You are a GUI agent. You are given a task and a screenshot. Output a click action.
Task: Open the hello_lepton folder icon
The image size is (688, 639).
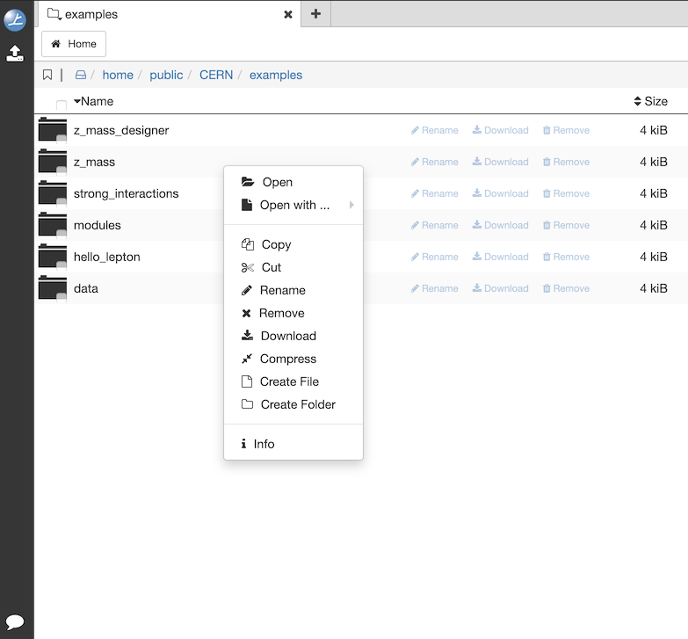[x=53, y=257]
